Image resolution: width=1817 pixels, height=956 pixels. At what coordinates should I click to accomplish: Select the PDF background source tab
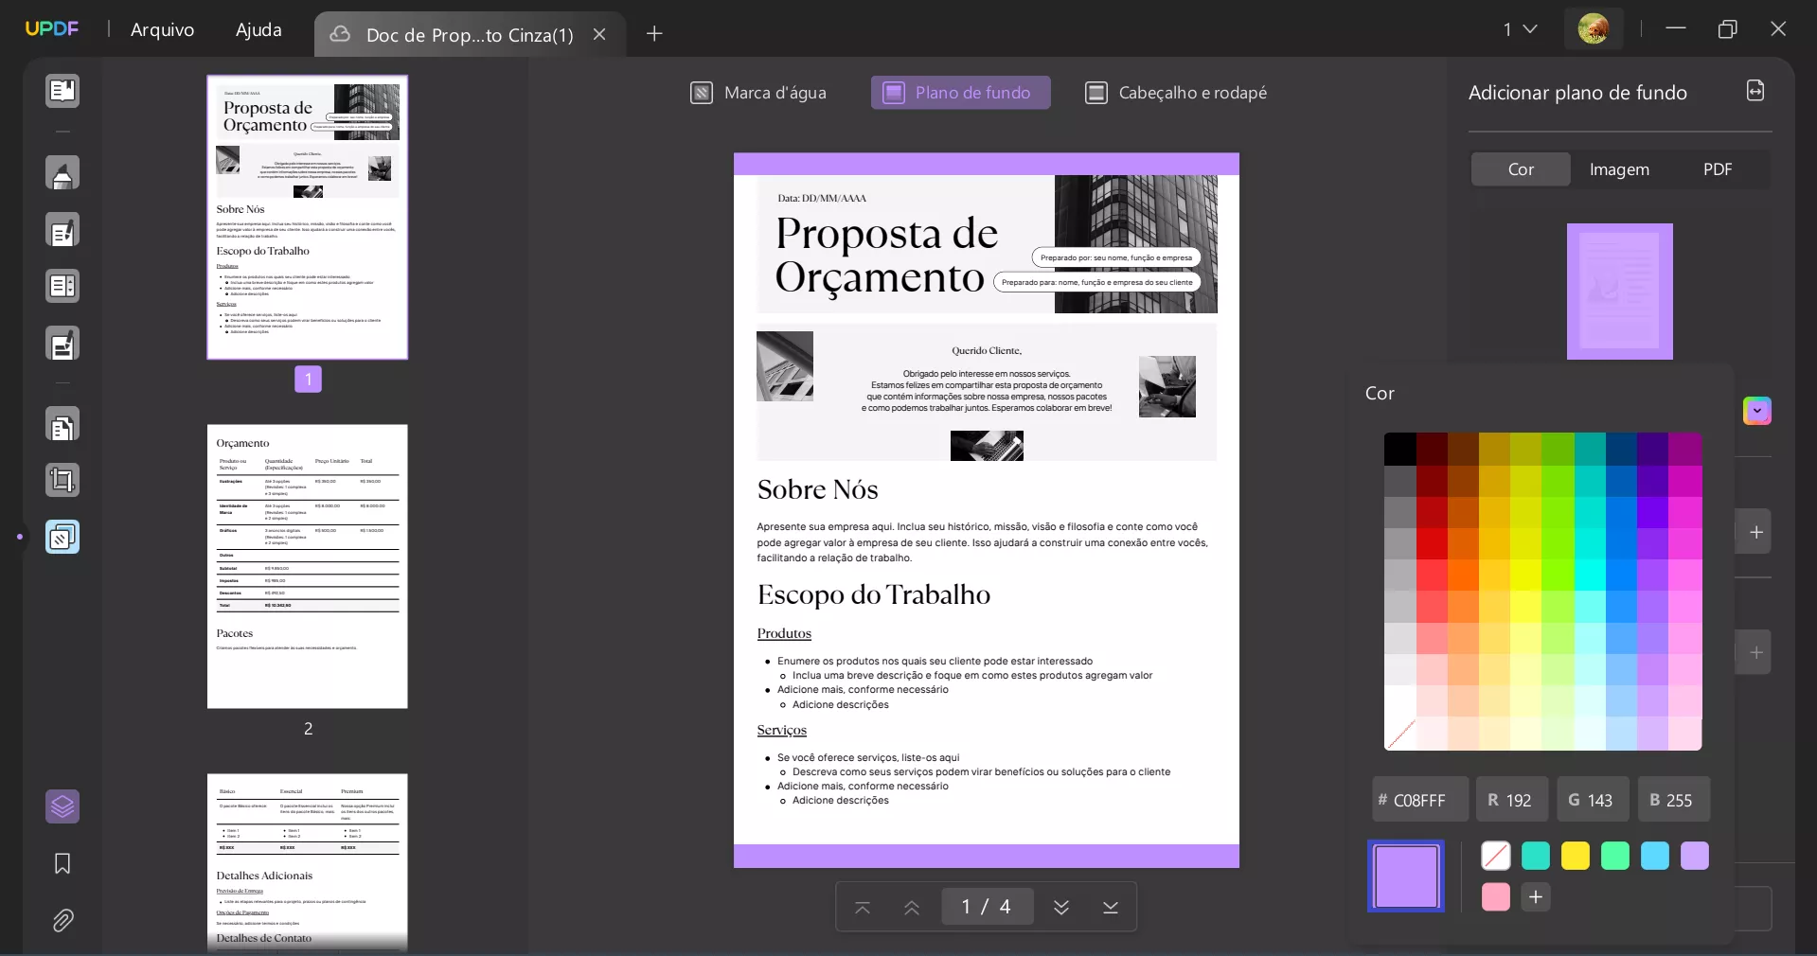pos(1718,169)
